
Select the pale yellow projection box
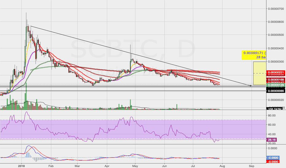pyautogui.click(x=260, y=73)
